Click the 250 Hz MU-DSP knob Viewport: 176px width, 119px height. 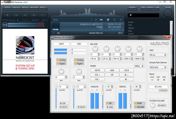[x=117, y=49]
